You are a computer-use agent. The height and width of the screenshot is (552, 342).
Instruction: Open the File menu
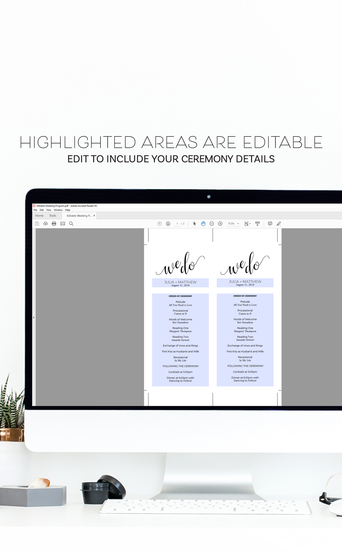[x=35, y=210]
